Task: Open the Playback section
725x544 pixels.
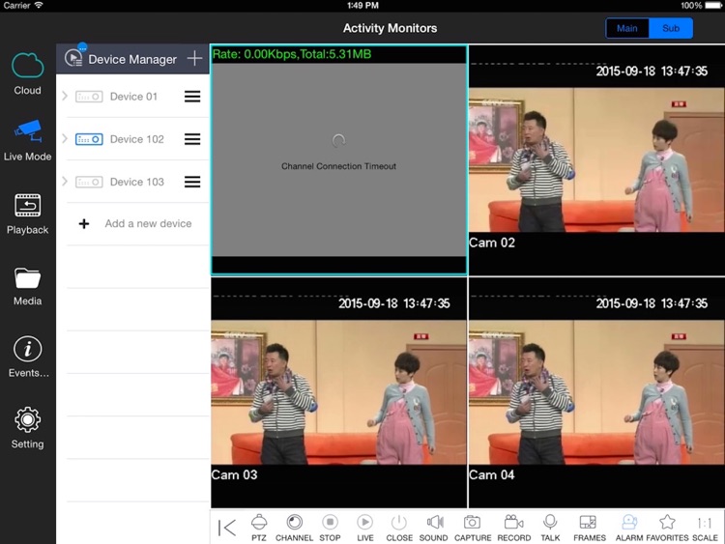Action: (27, 214)
